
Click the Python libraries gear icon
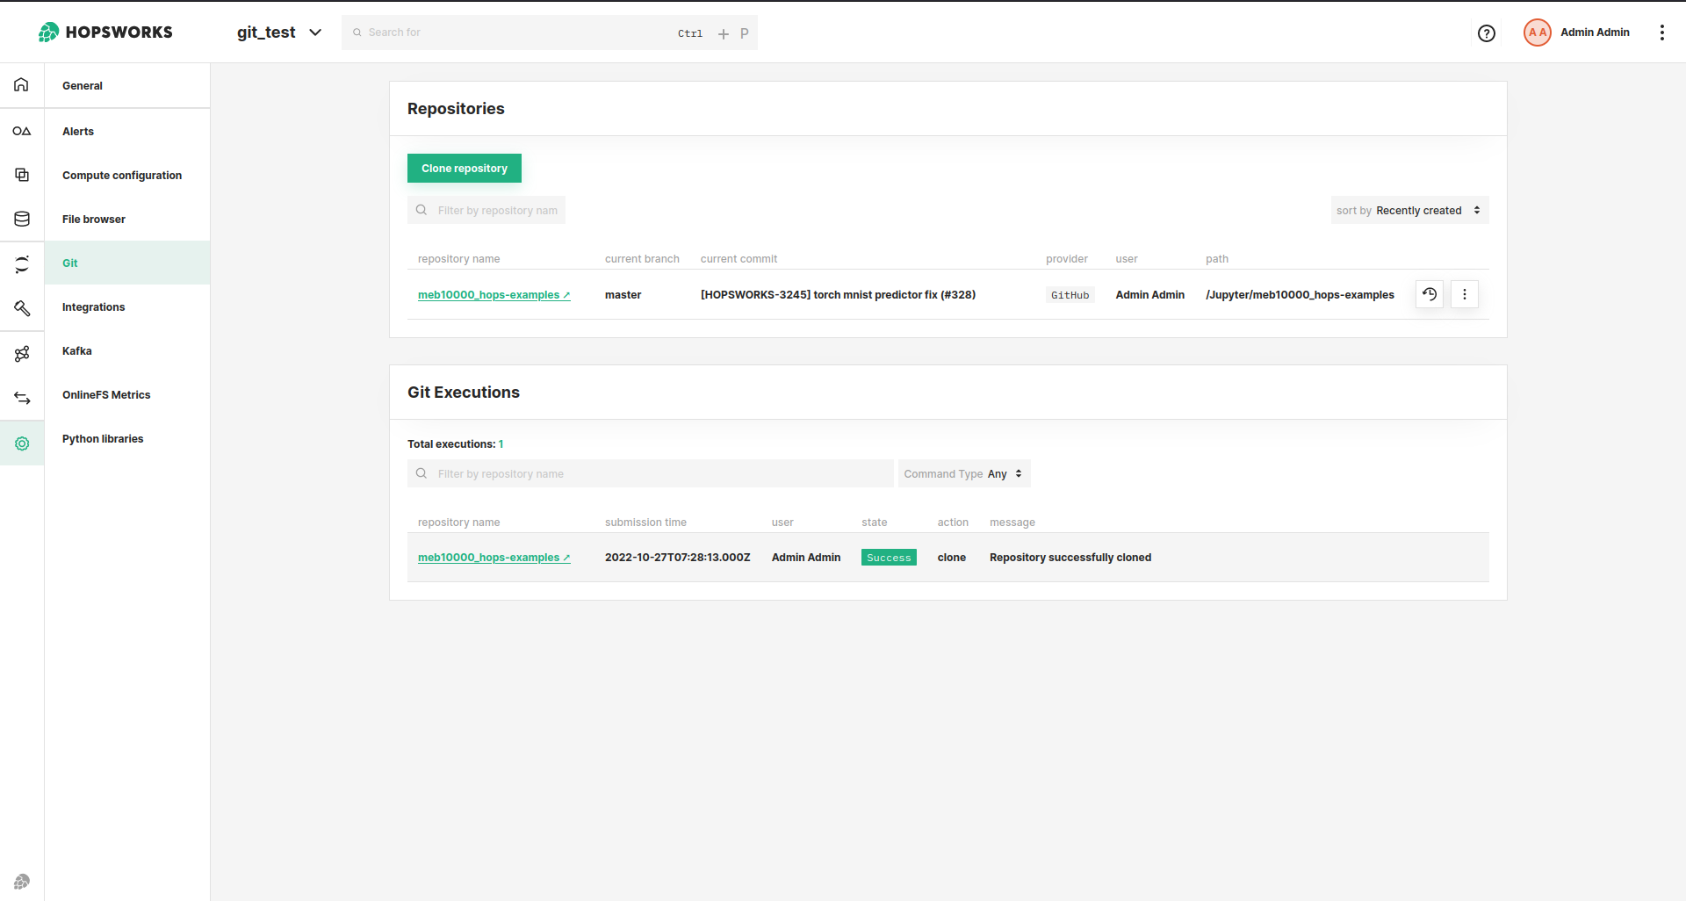tap(22, 443)
